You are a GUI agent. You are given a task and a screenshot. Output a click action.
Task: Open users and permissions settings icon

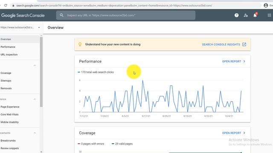pyautogui.click(x=246, y=15)
